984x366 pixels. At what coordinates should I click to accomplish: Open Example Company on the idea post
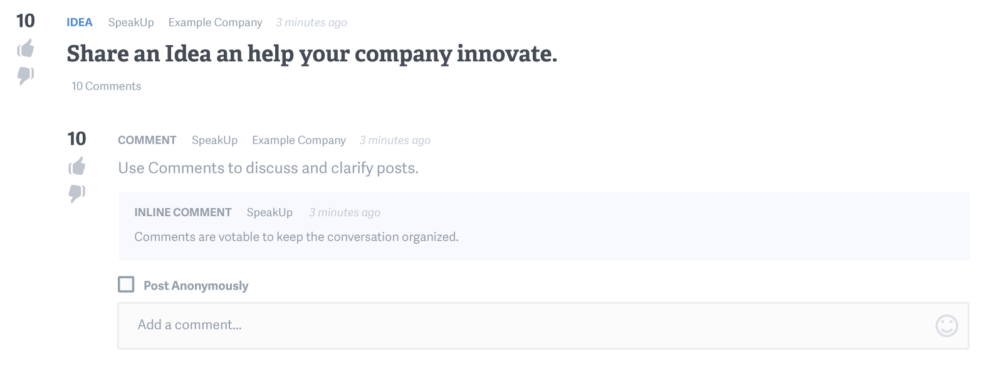pyautogui.click(x=215, y=23)
